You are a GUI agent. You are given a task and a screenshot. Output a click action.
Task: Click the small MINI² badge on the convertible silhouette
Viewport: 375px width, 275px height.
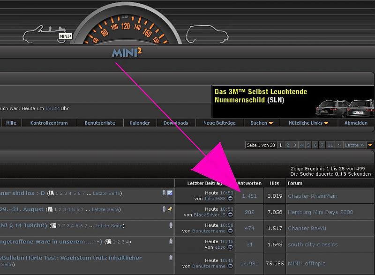65,36
